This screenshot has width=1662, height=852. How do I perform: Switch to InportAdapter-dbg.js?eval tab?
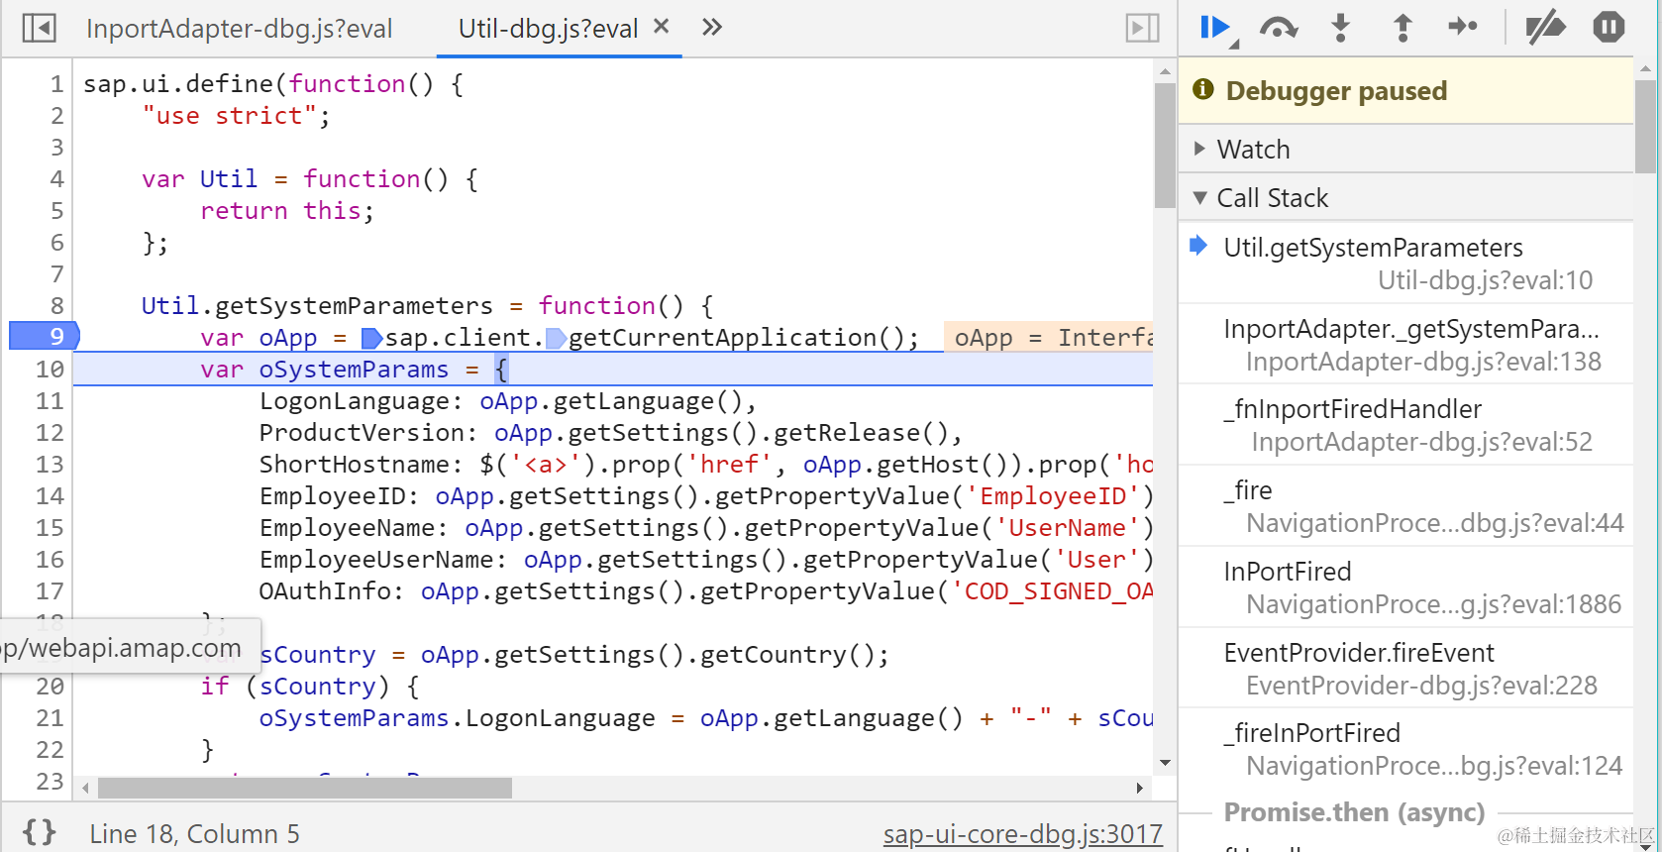239,29
